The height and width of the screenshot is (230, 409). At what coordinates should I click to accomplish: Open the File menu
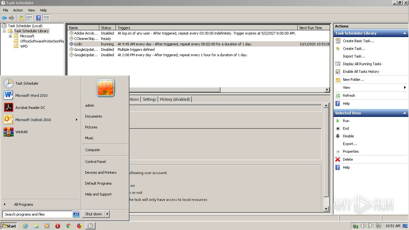pyautogui.click(x=5, y=10)
